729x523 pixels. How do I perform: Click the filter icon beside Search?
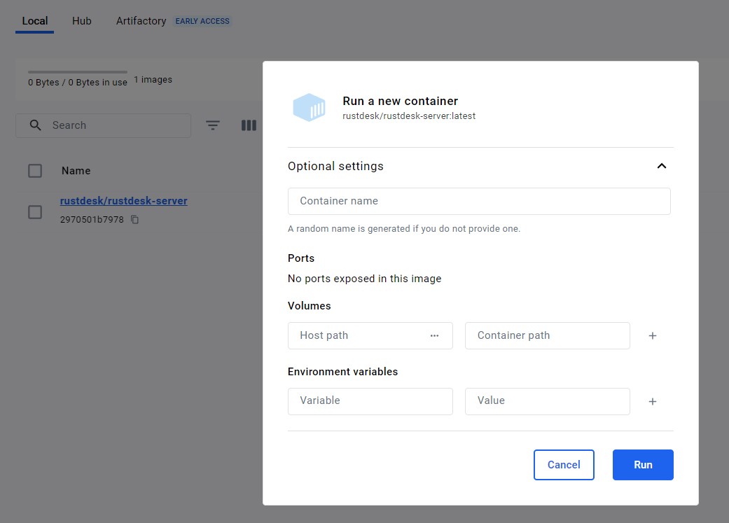coord(213,125)
